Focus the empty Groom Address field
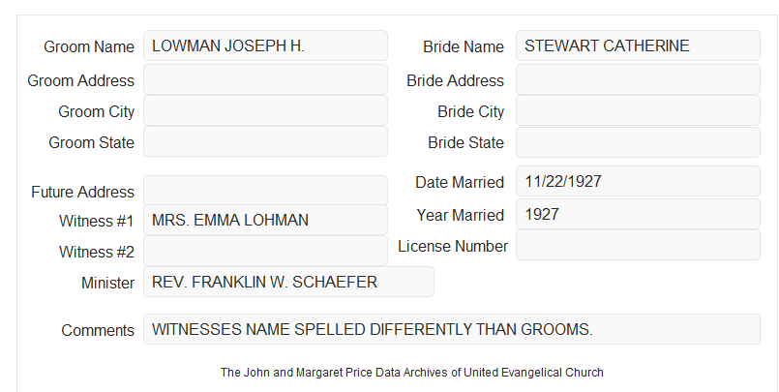The height and width of the screenshot is (392, 779). 265,79
